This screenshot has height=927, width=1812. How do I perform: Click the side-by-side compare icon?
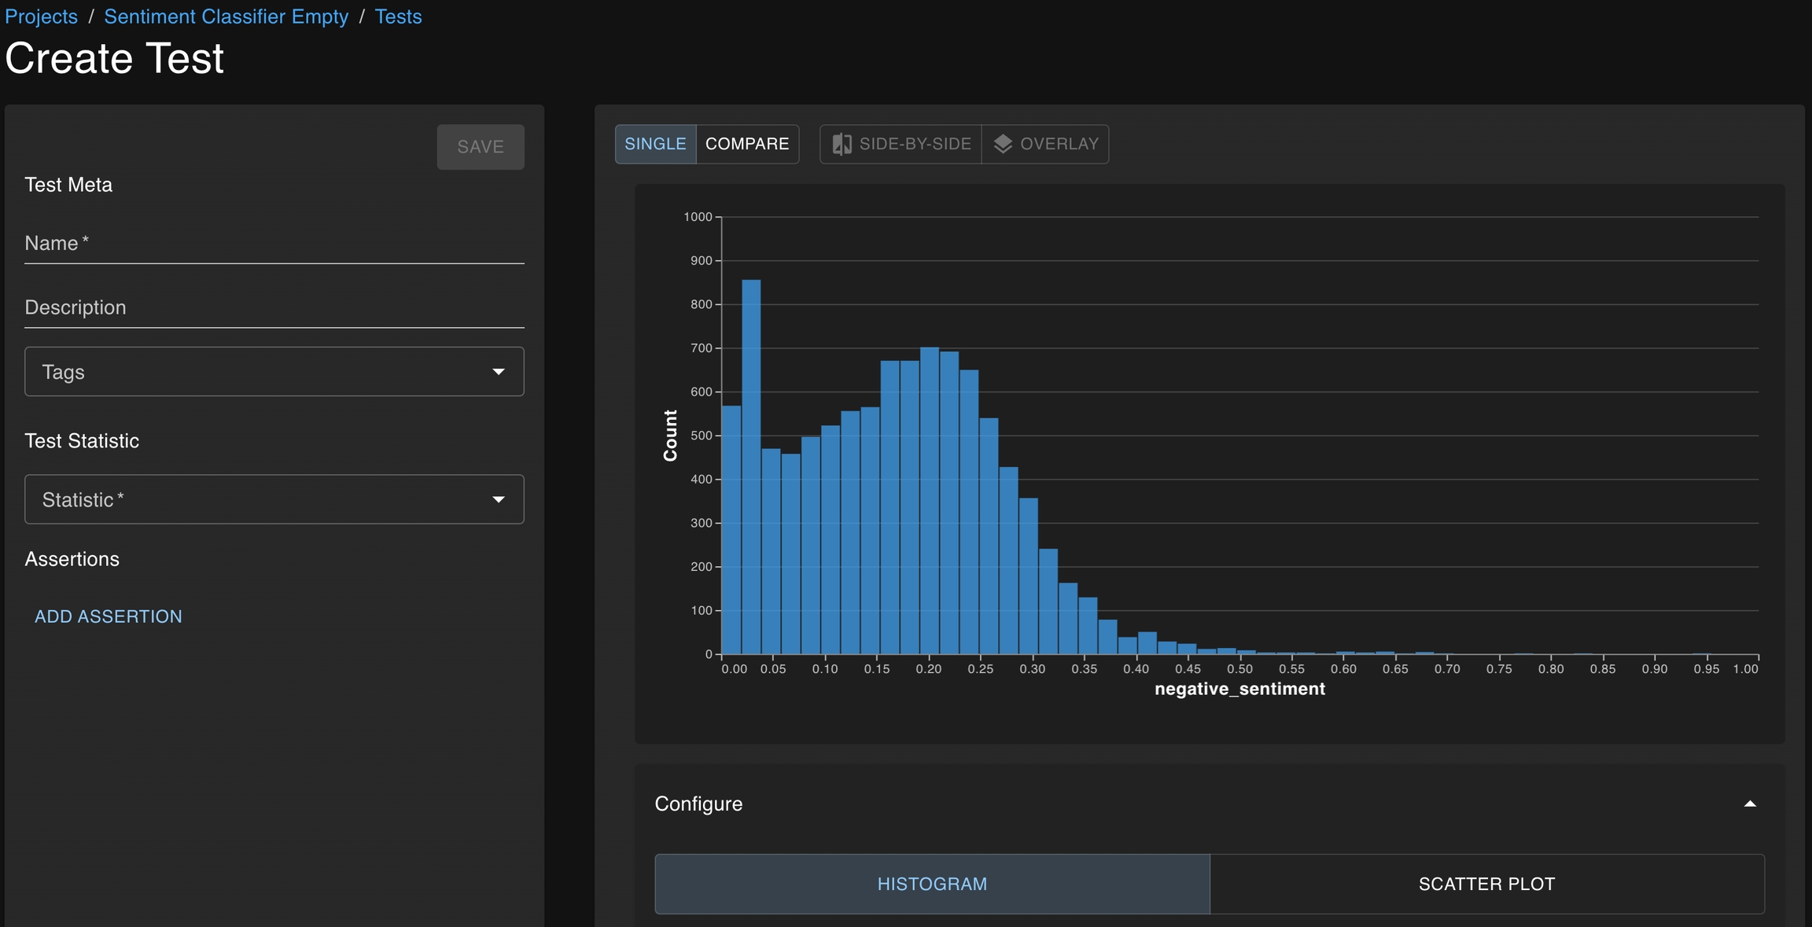click(x=842, y=144)
